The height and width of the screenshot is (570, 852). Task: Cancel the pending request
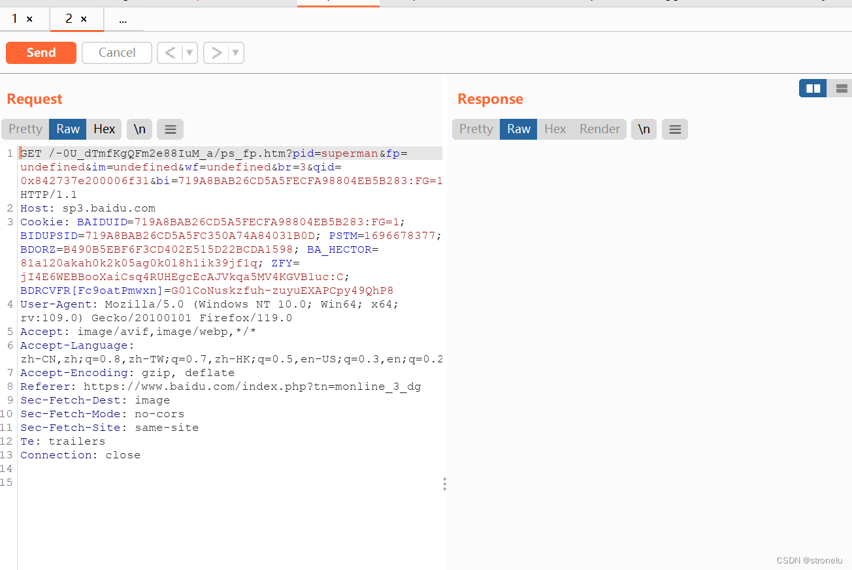117,53
